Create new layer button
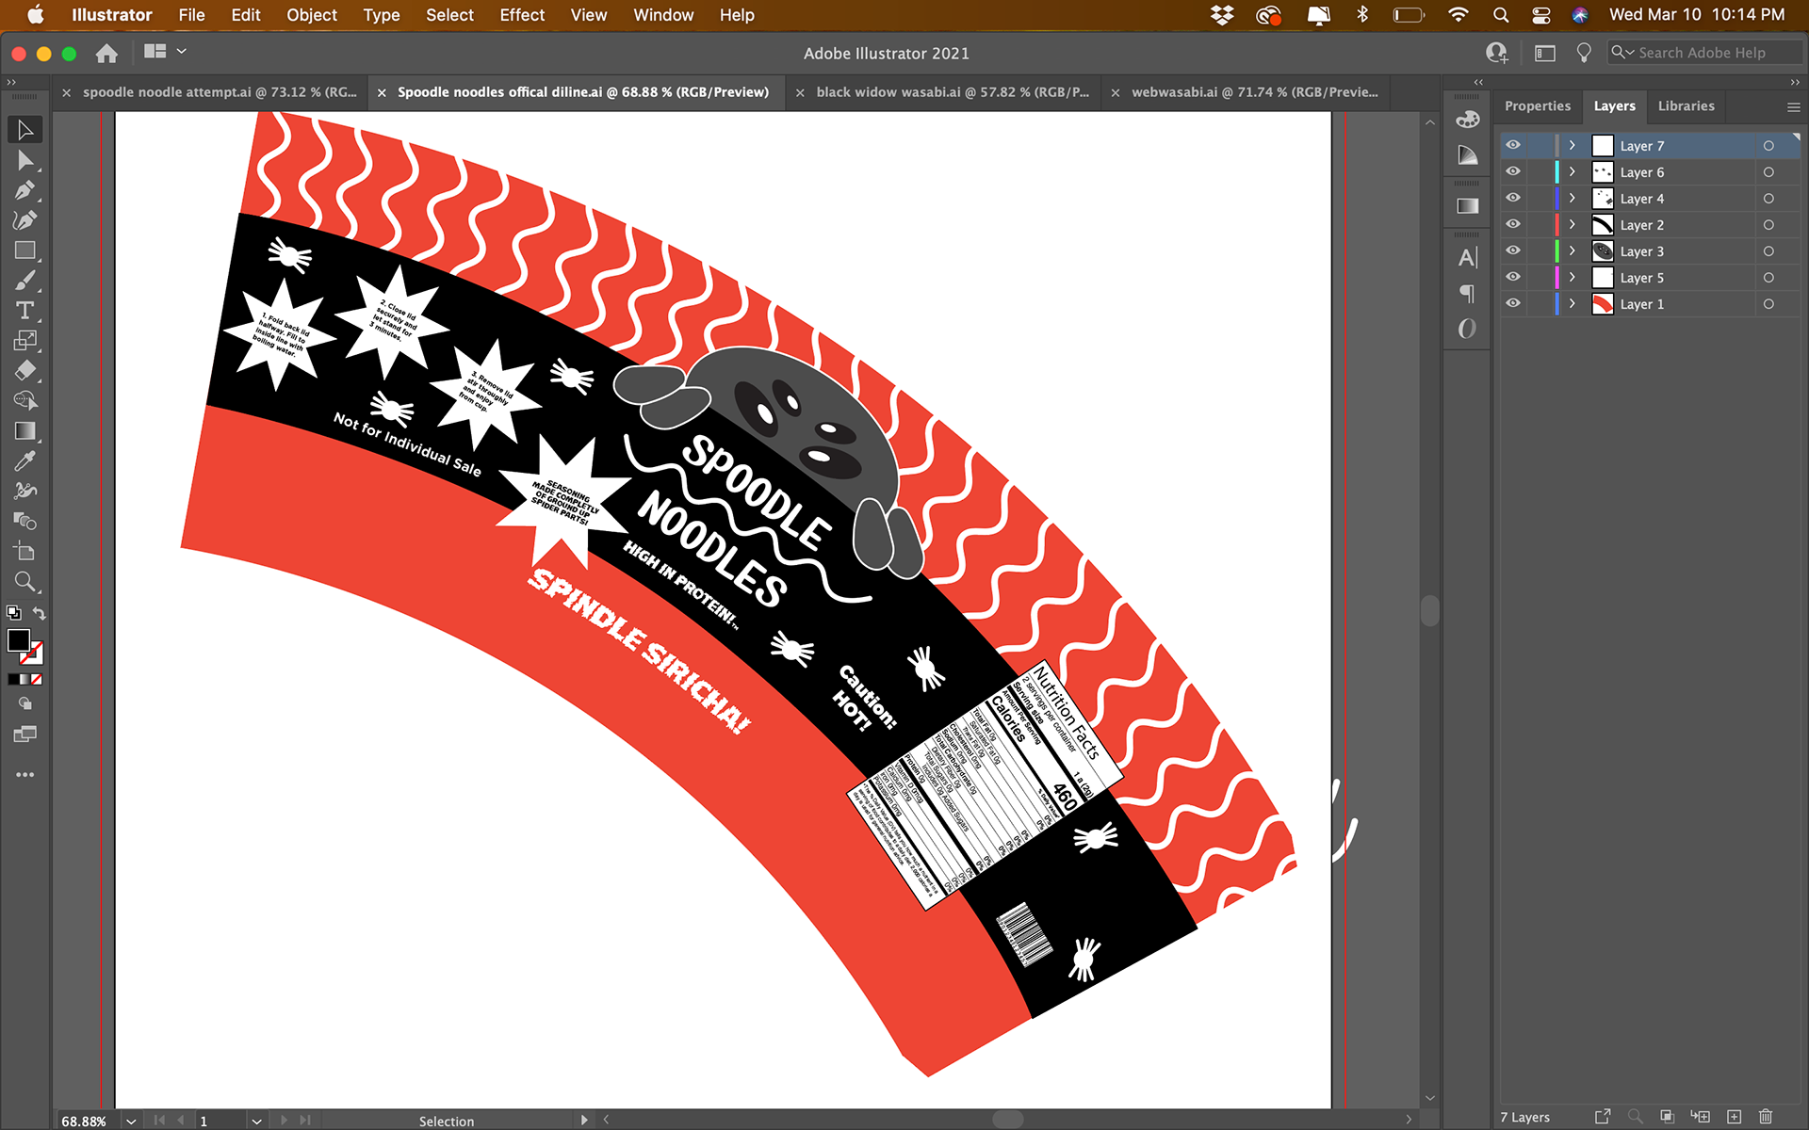 (1734, 1117)
